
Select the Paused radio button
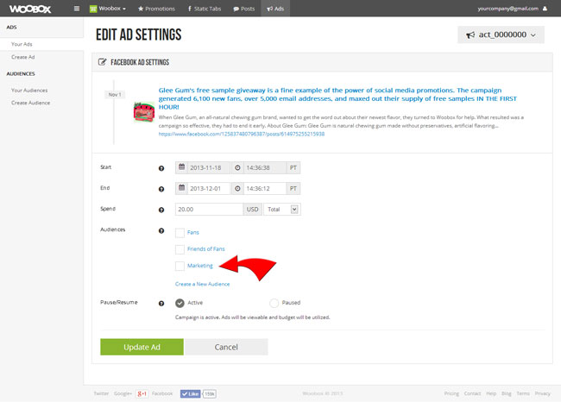tap(274, 303)
